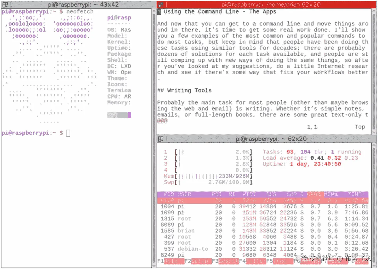Image resolution: width=378 pixels, height=269 pixels.
Task: Click heading 'Using the Command Line - The Apps'
Action: coord(220,12)
